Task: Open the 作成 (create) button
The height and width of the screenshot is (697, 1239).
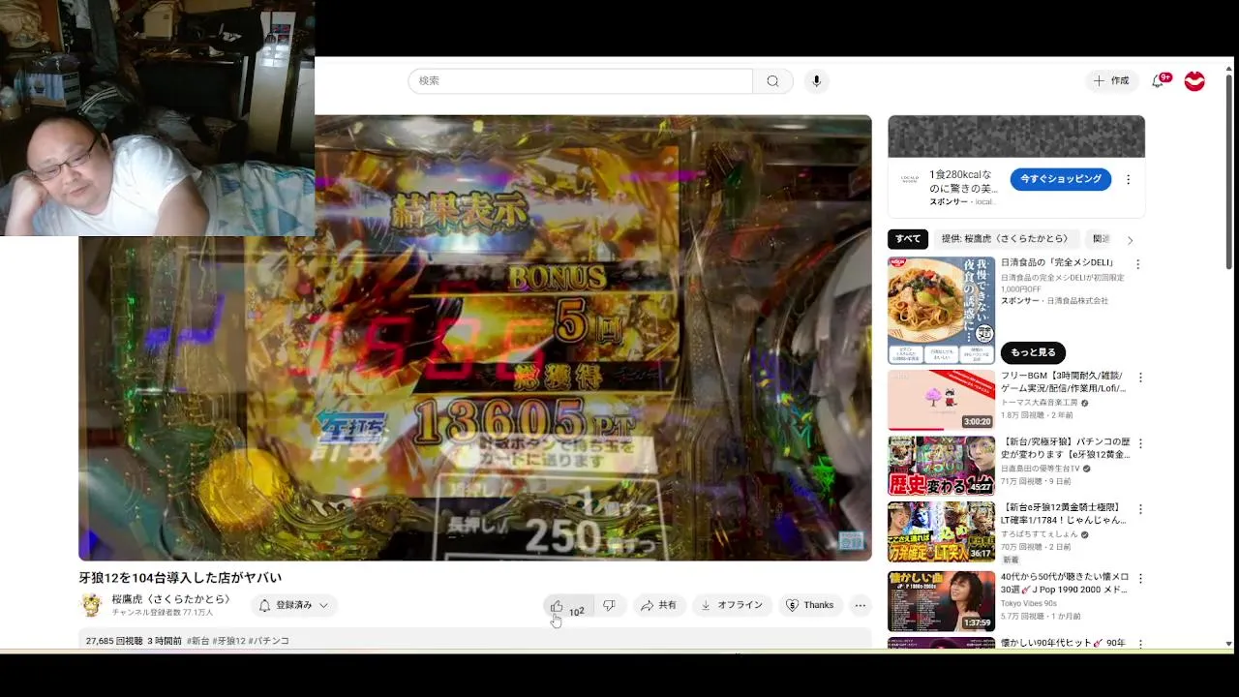Action: pyautogui.click(x=1111, y=81)
